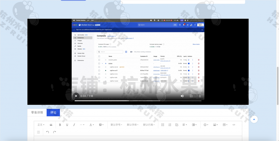
Task: Open the 正文 paragraph style dropdown
Action: 41,125
